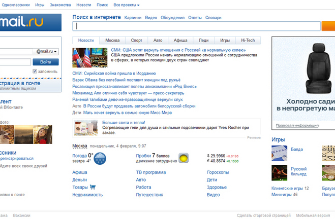Open the dog photo thumbnail

[x=7, y=134]
